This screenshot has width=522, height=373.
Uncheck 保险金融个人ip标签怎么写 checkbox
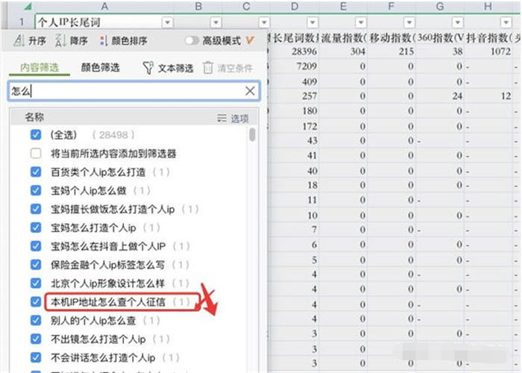pyautogui.click(x=36, y=265)
